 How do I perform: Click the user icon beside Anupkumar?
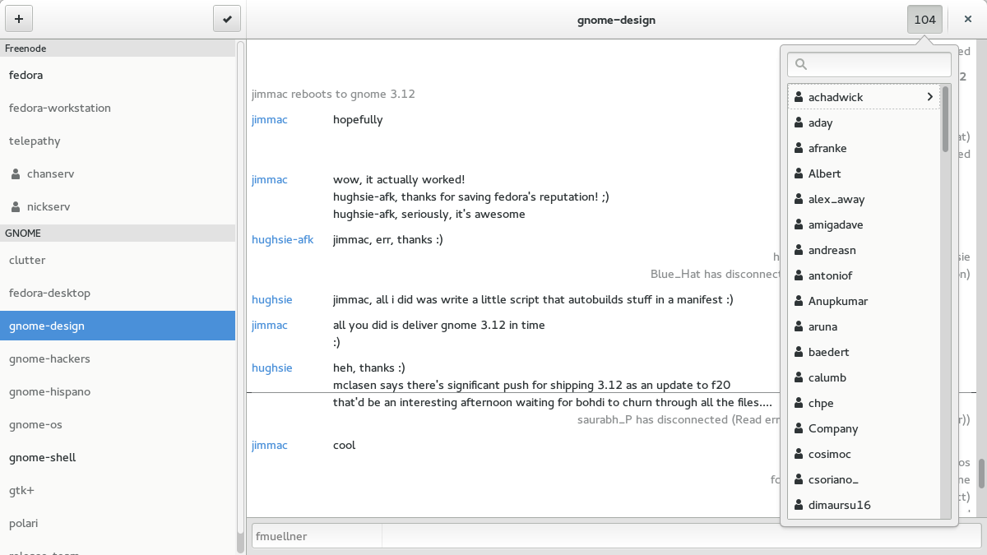(x=799, y=301)
